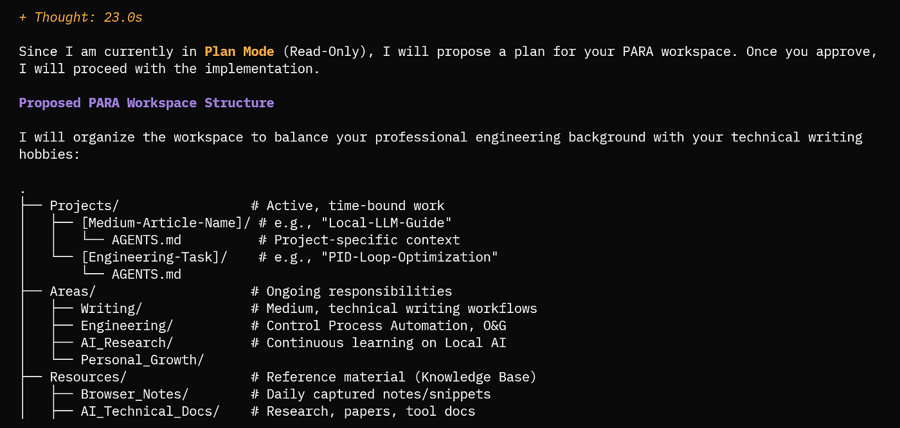This screenshot has width=900, height=428.
Task: Select the [Engineering-Task]/ folder
Action: tap(154, 257)
